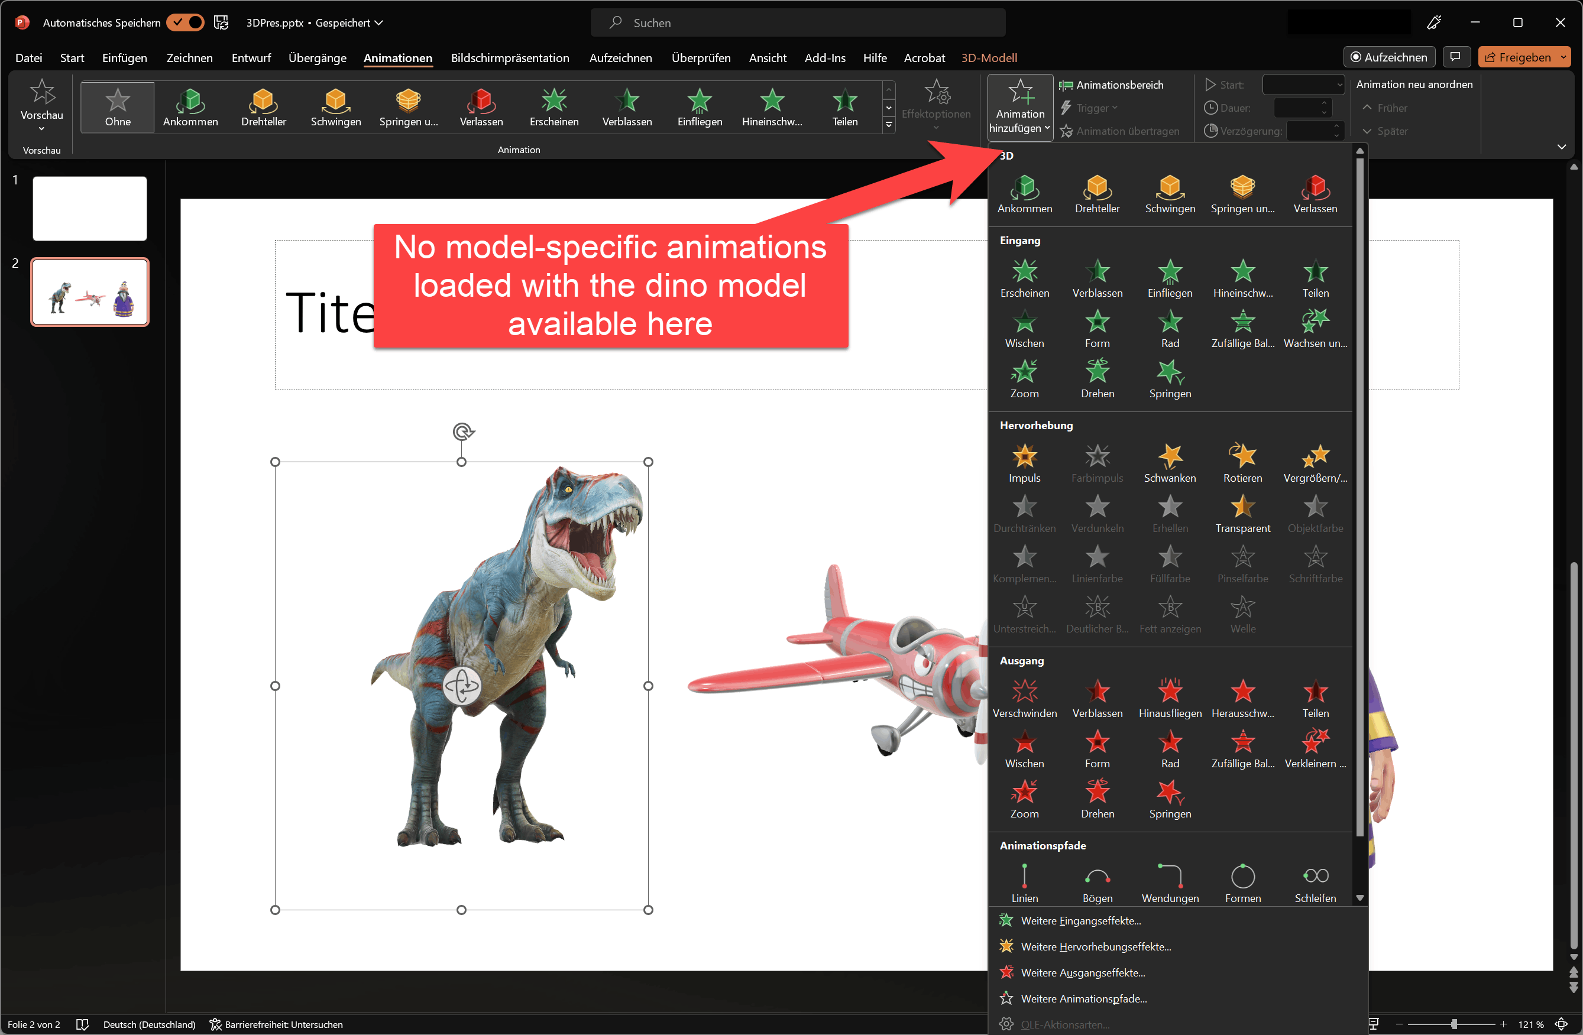
Task: Open the 3D-Modell tab
Action: click(988, 58)
